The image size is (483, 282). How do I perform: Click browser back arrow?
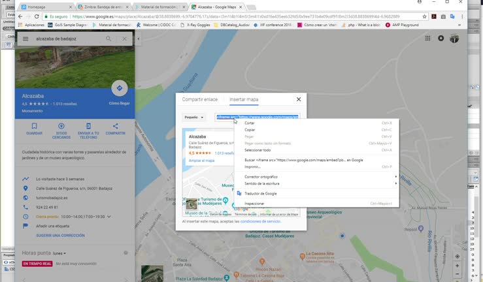click(x=20, y=16)
